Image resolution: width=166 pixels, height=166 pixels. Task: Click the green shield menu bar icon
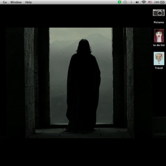click(120, 2)
